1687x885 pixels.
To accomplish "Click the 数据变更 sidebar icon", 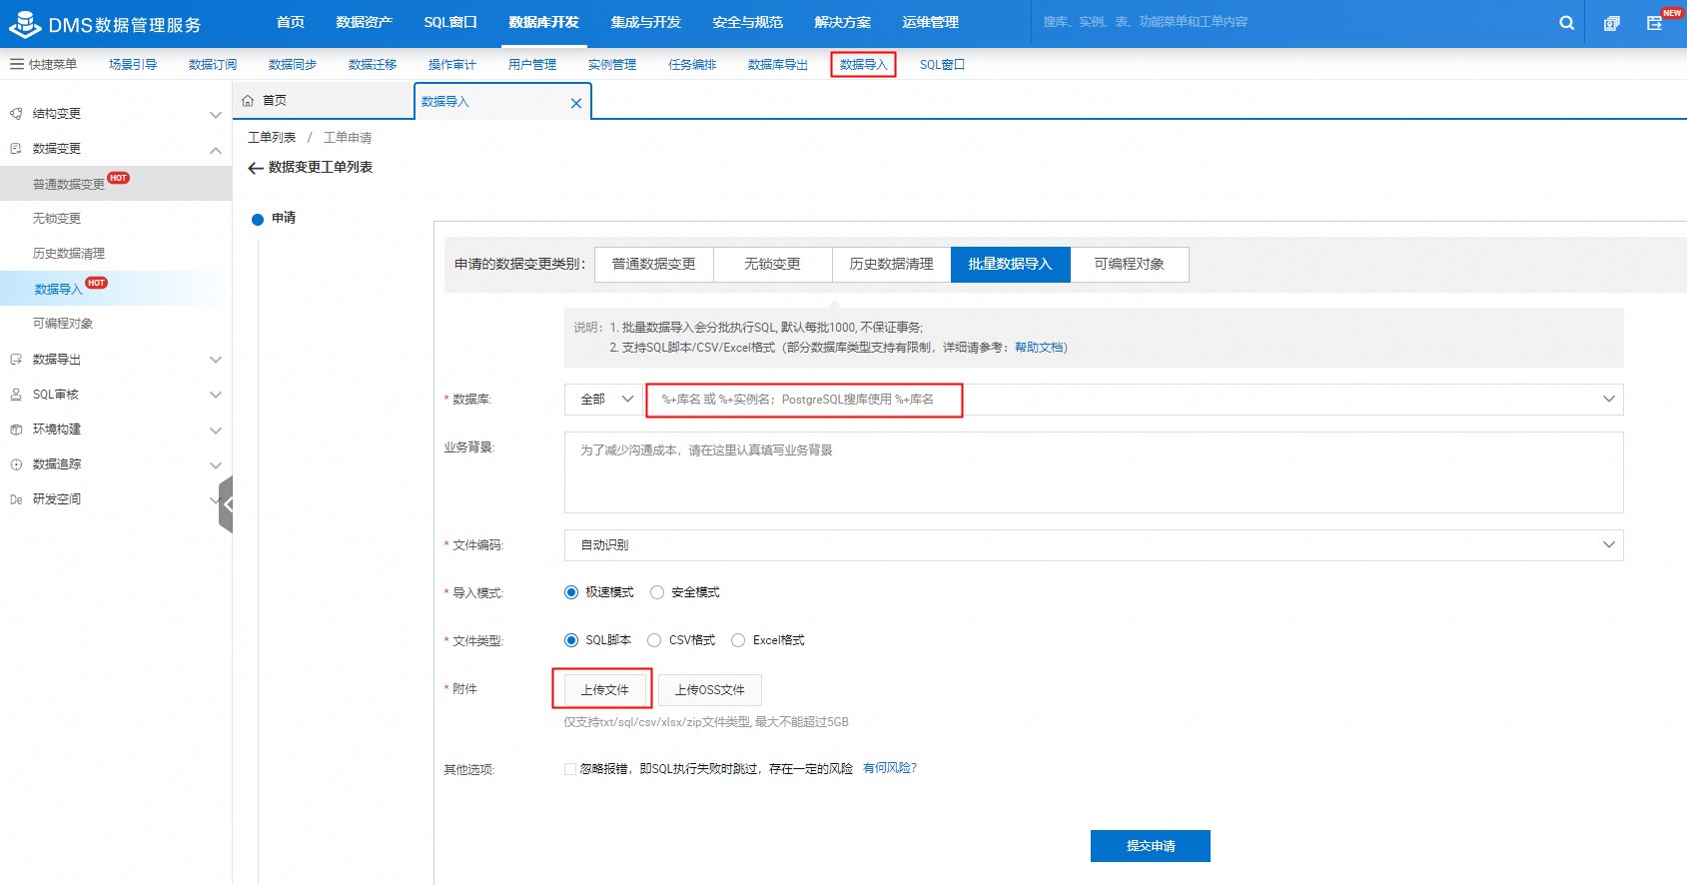I will point(16,149).
